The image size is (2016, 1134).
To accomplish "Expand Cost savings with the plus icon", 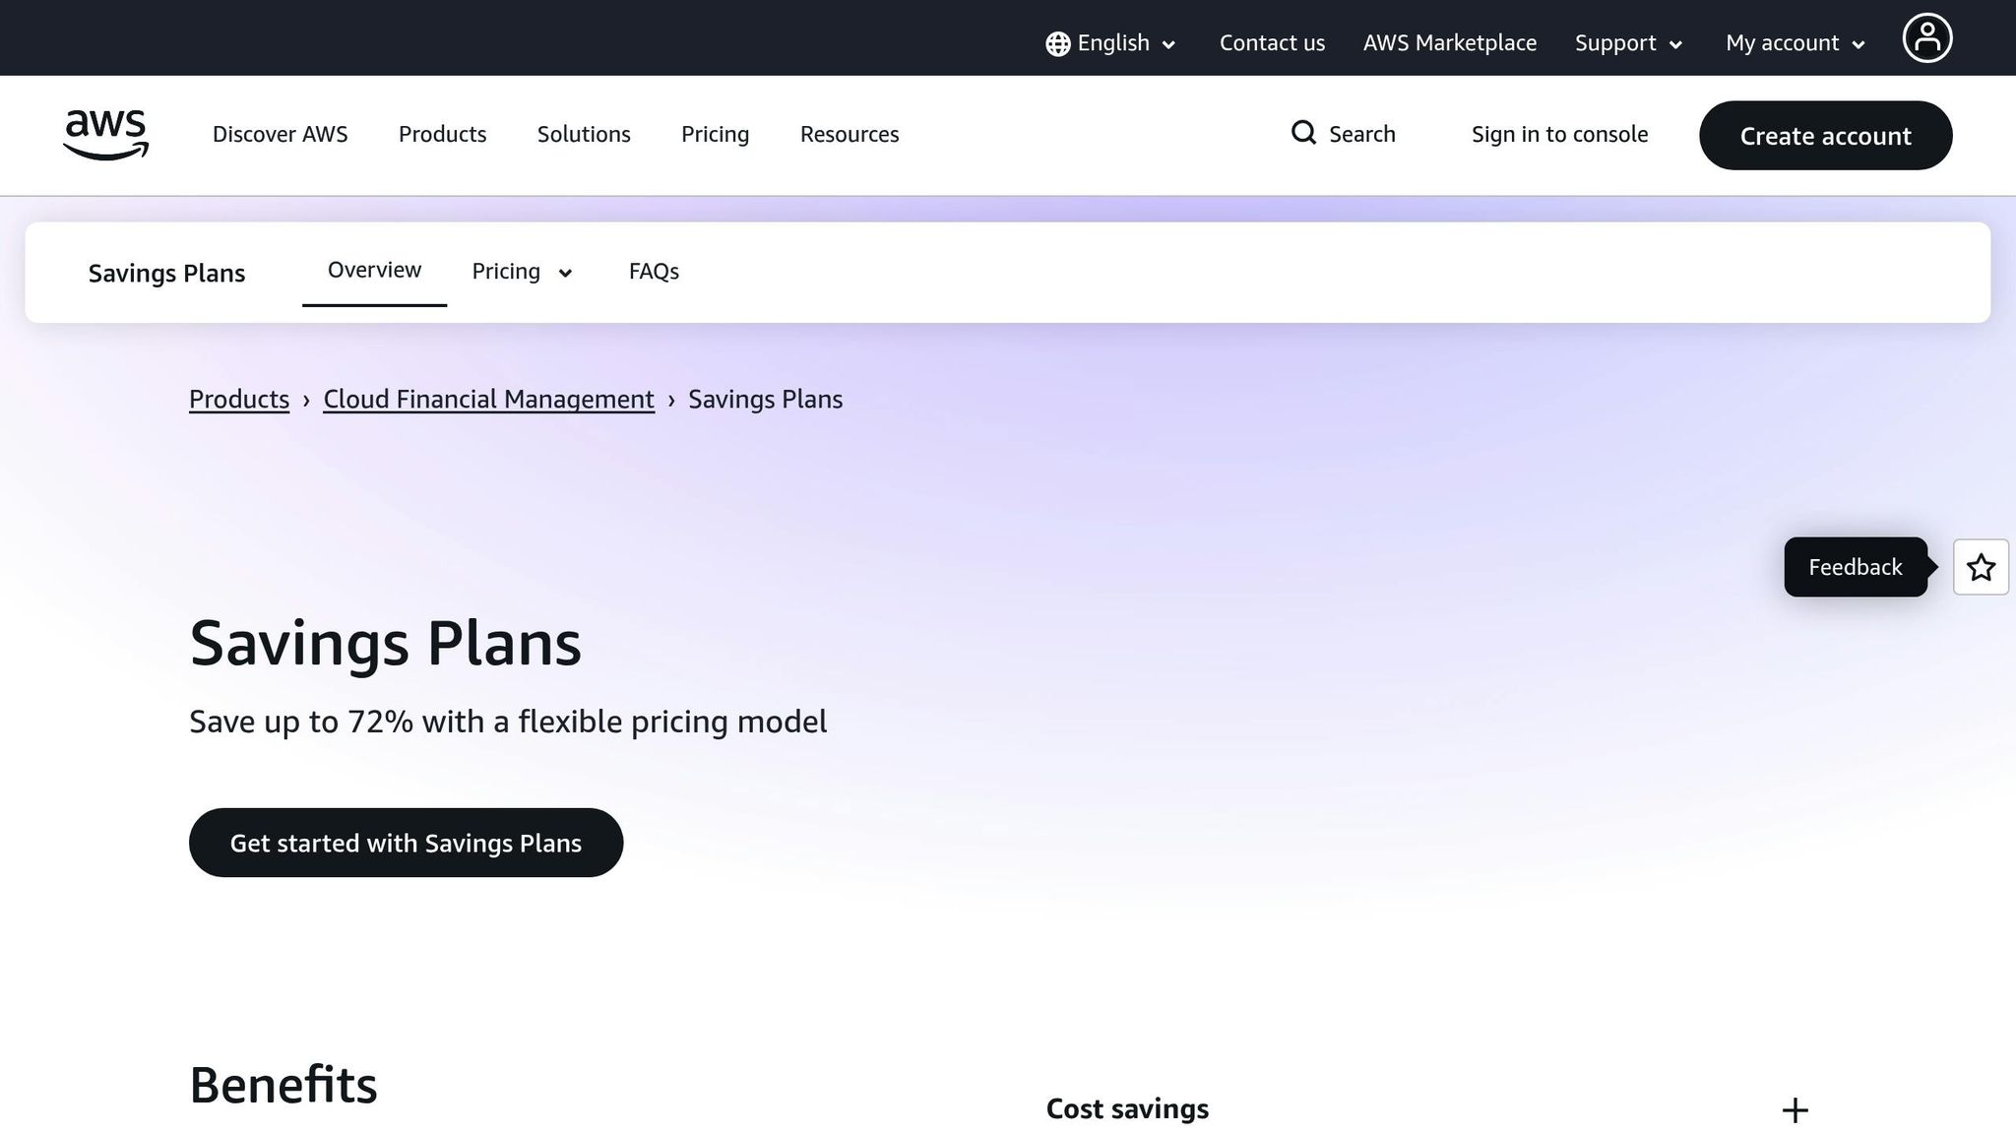I will click(x=1795, y=1109).
